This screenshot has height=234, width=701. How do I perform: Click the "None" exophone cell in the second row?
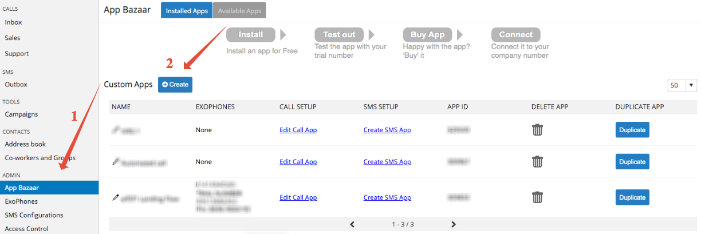pos(203,162)
